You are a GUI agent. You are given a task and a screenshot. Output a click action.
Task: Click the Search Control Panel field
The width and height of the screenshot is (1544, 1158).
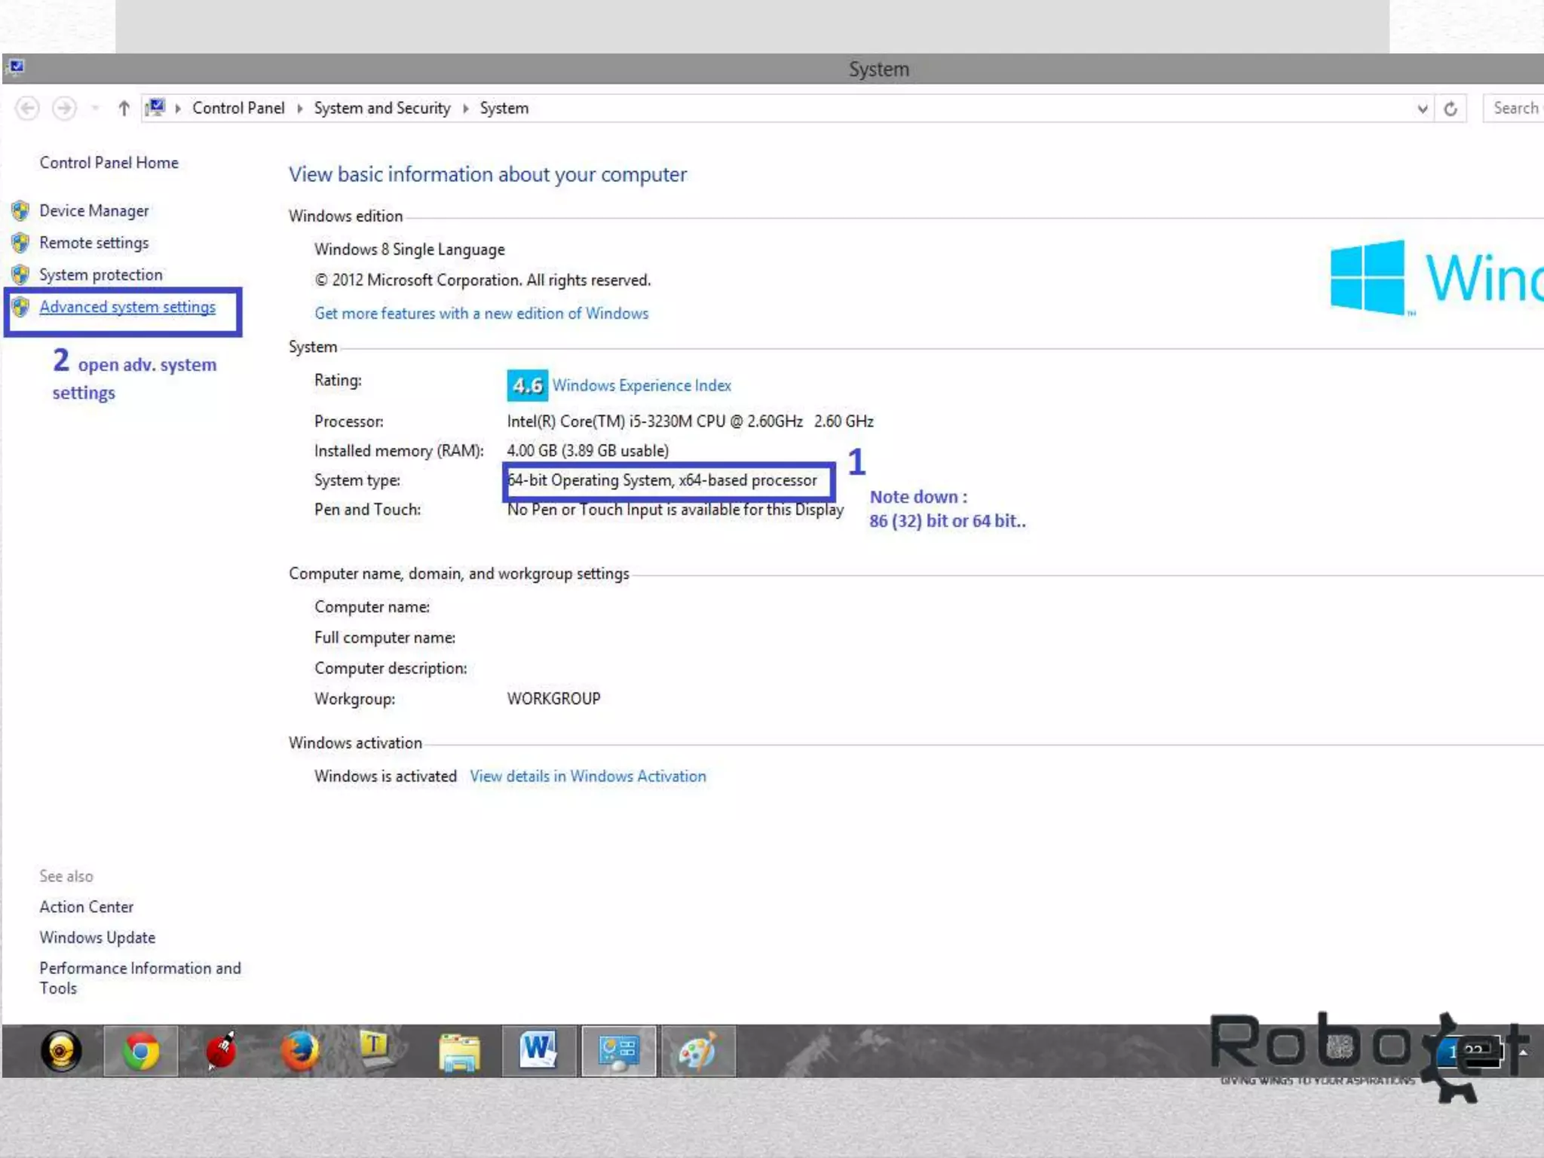tap(1515, 109)
